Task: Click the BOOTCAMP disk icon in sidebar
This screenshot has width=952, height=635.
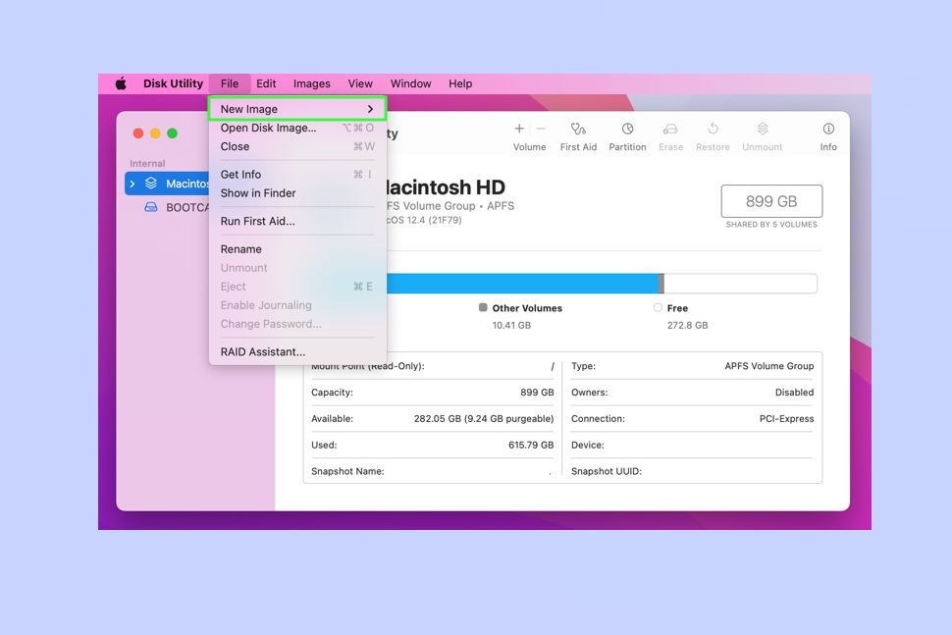Action: point(151,207)
